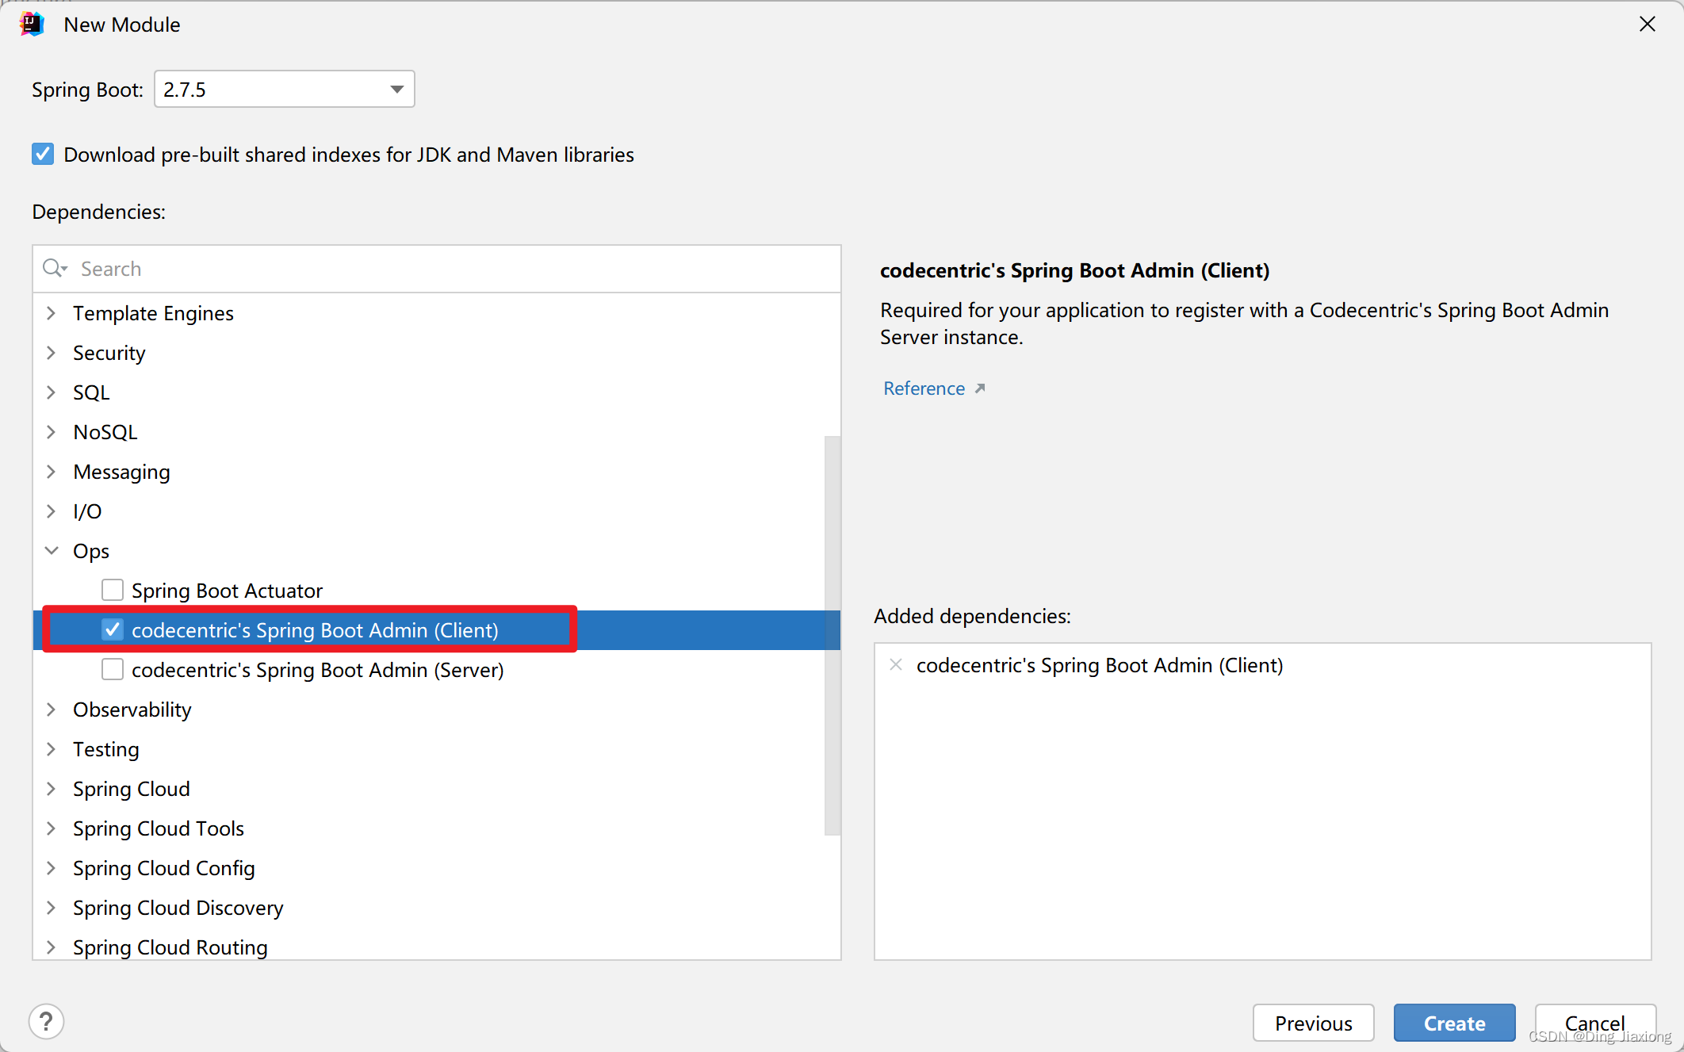Click the Previous button
Image resolution: width=1684 pixels, height=1052 pixels.
point(1313,1023)
